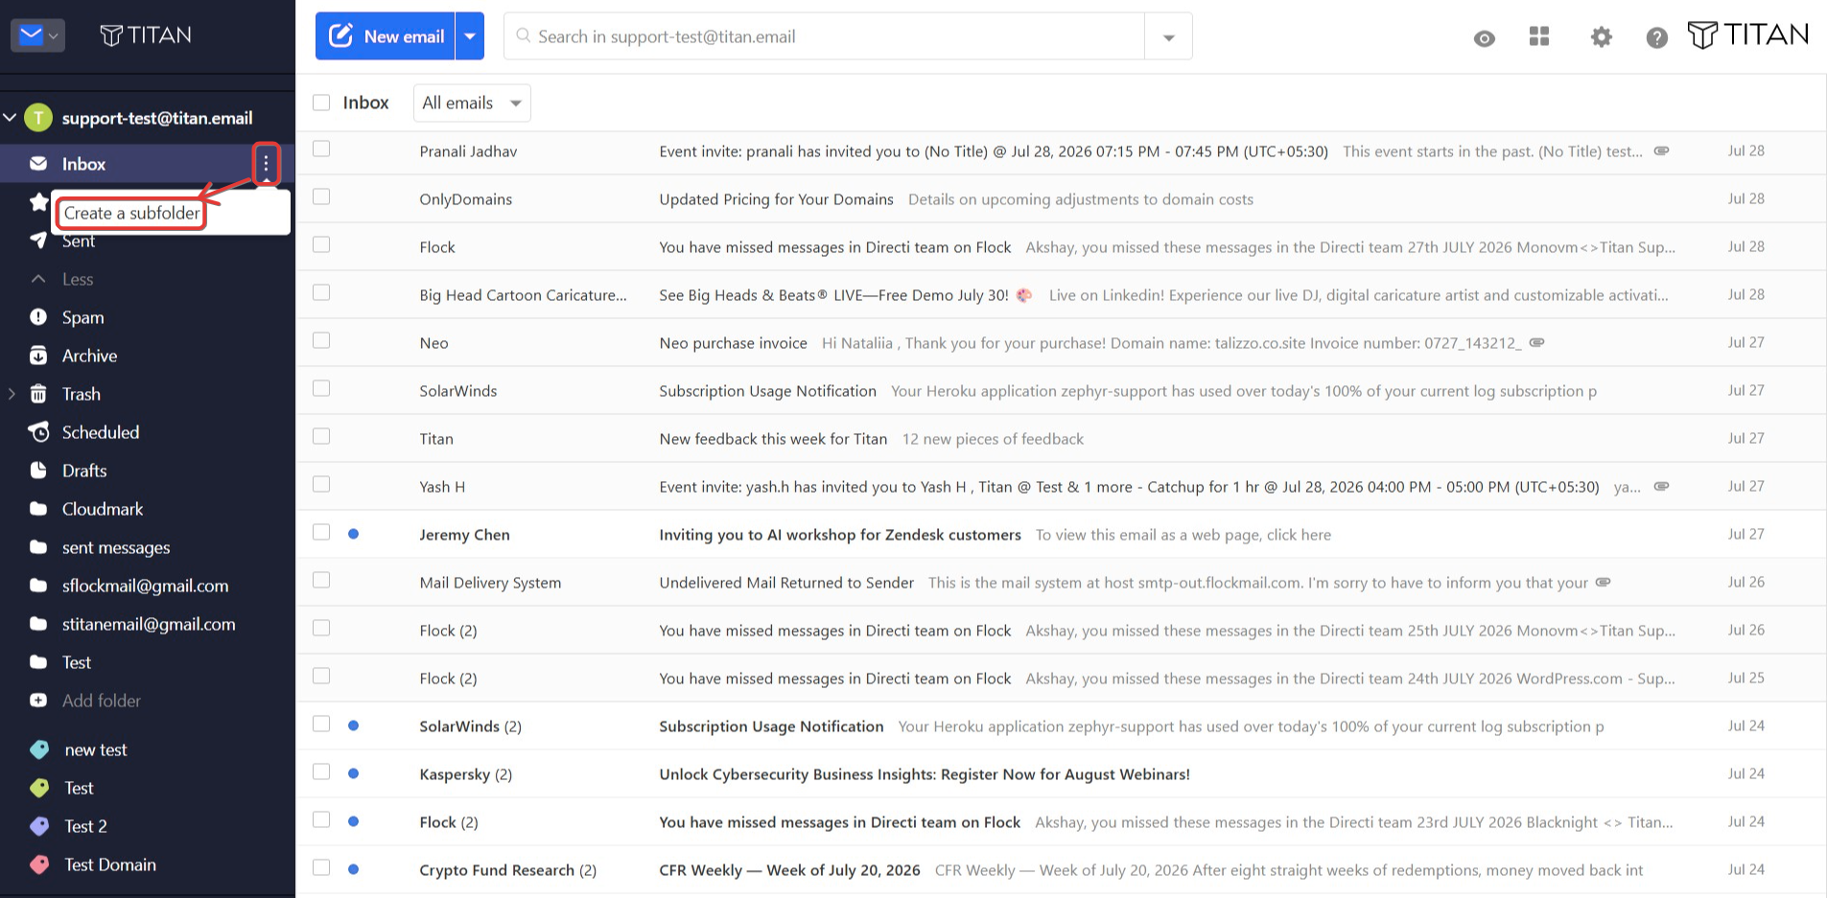This screenshot has height=898, width=1827.
Task: Click the Scheduled clock icon
Action: [x=38, y=432]
